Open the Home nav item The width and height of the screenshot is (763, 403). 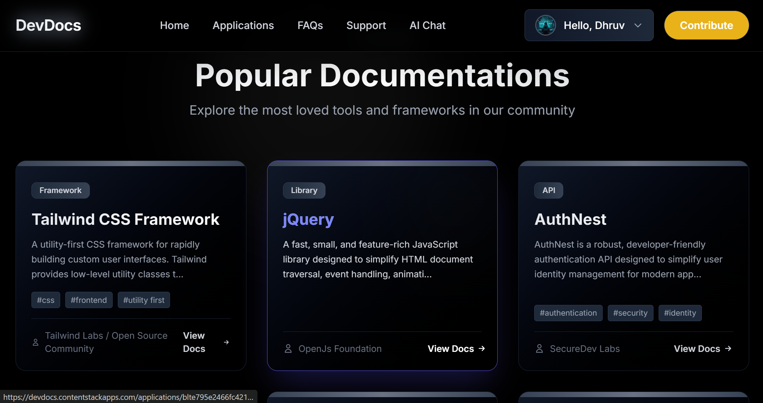(175, 25)
